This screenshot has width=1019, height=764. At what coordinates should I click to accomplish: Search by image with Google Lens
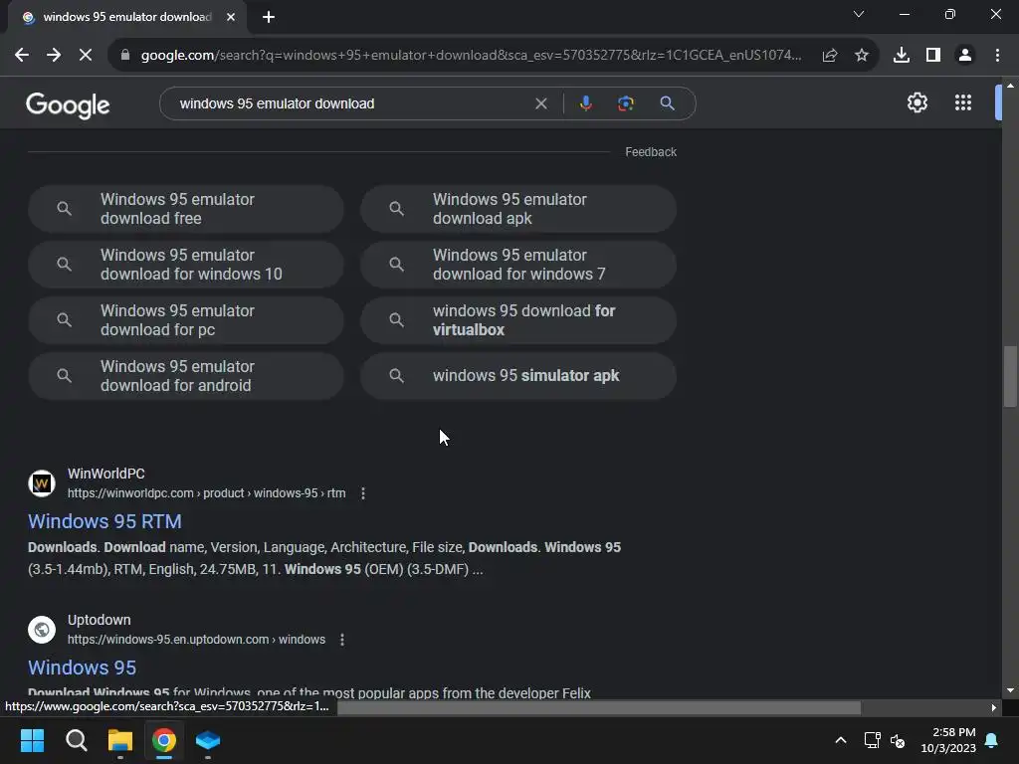[x=625, y=103]
